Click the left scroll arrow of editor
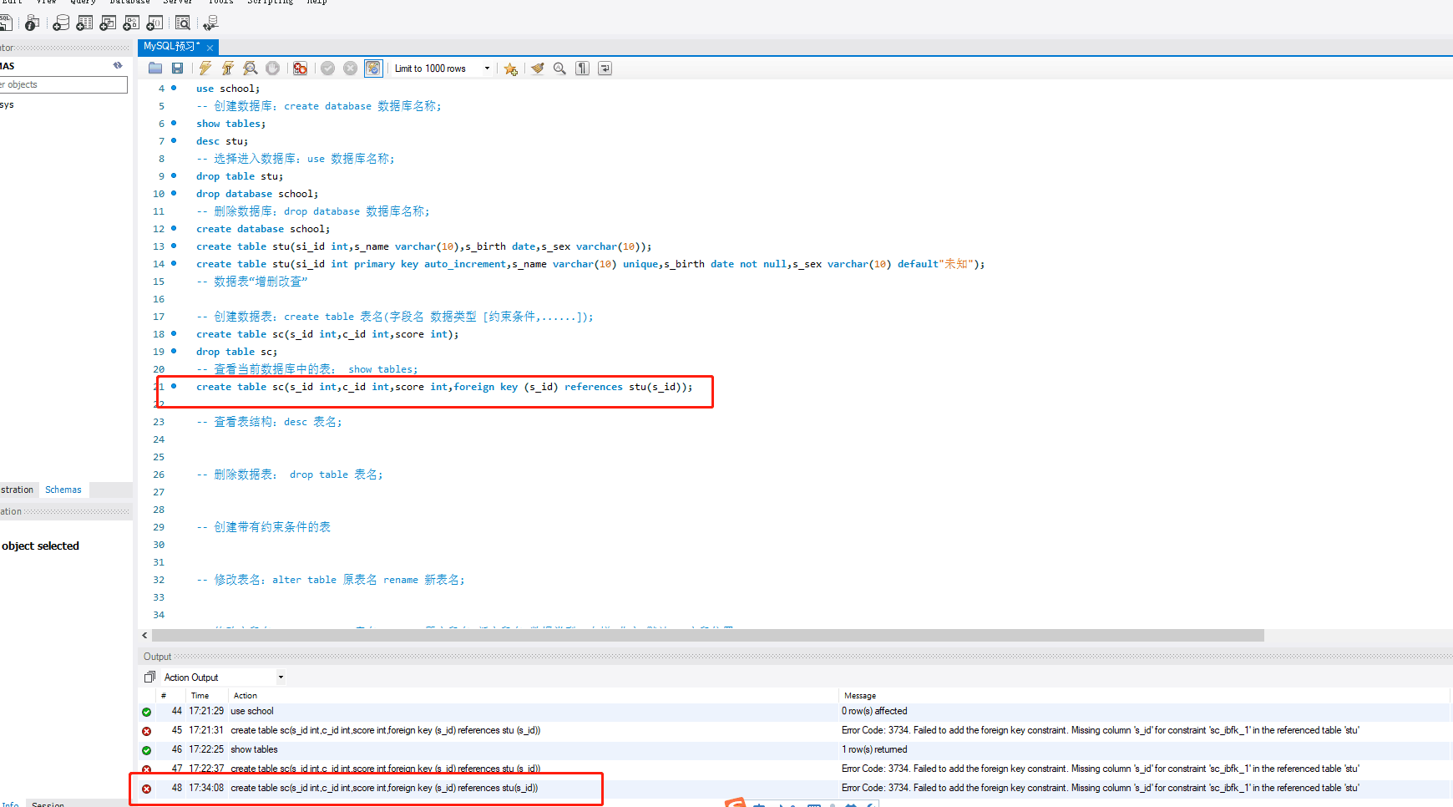This screenshot has height=807, width=1453. (x=144, y=636)
